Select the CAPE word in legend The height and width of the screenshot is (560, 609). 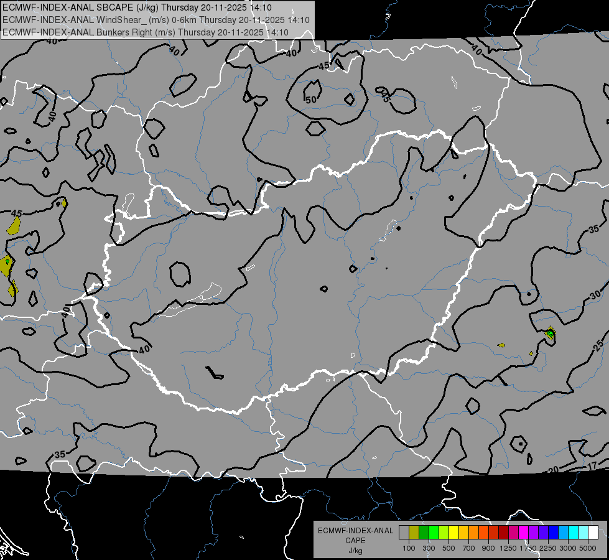355,541
